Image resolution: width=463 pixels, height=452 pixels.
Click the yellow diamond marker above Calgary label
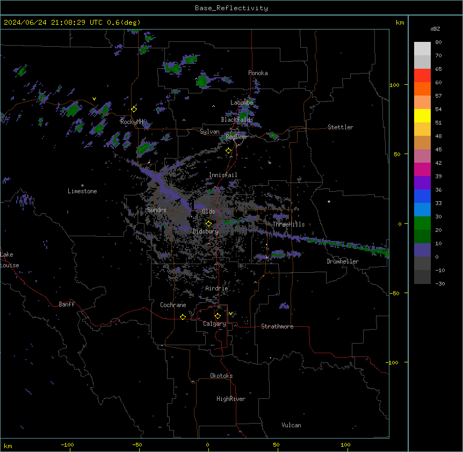pyautogui.click(x=218, y=316)
